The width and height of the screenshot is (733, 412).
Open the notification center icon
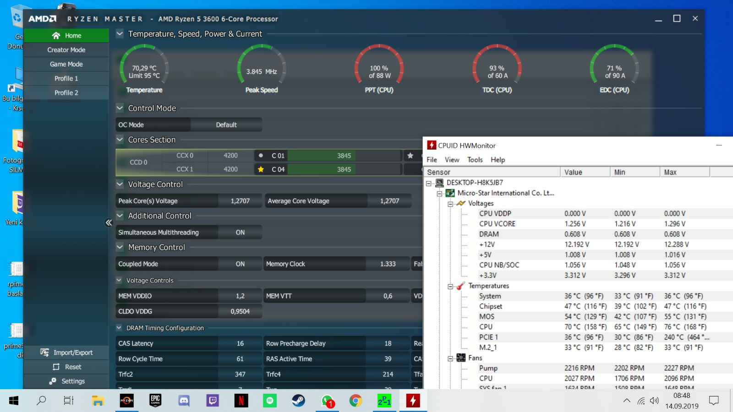(714, 401)
